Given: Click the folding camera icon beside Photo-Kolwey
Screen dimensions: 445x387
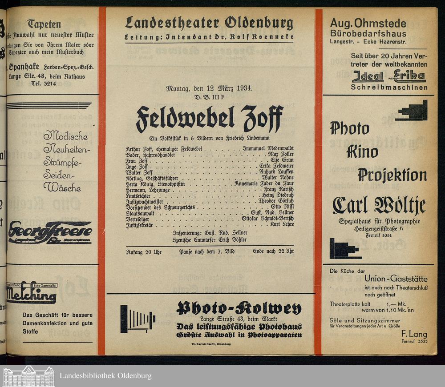Looking at the screenshot, I should tap(138, 319).
